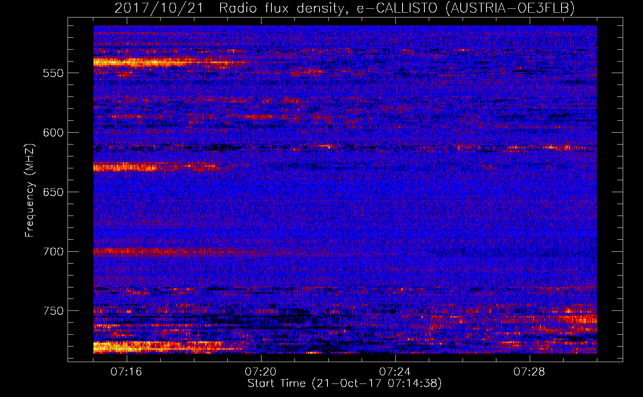Click the station name '(AUSTRIA-OE3FLB)'
The height and width of the screenshot is (397, 643).
510,8
